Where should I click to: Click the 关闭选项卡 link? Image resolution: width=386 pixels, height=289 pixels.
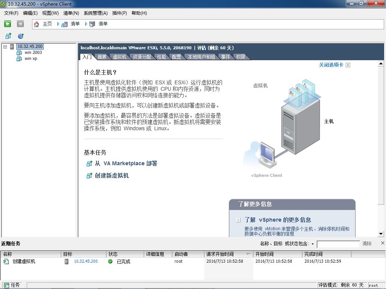[x=331, y=65]
